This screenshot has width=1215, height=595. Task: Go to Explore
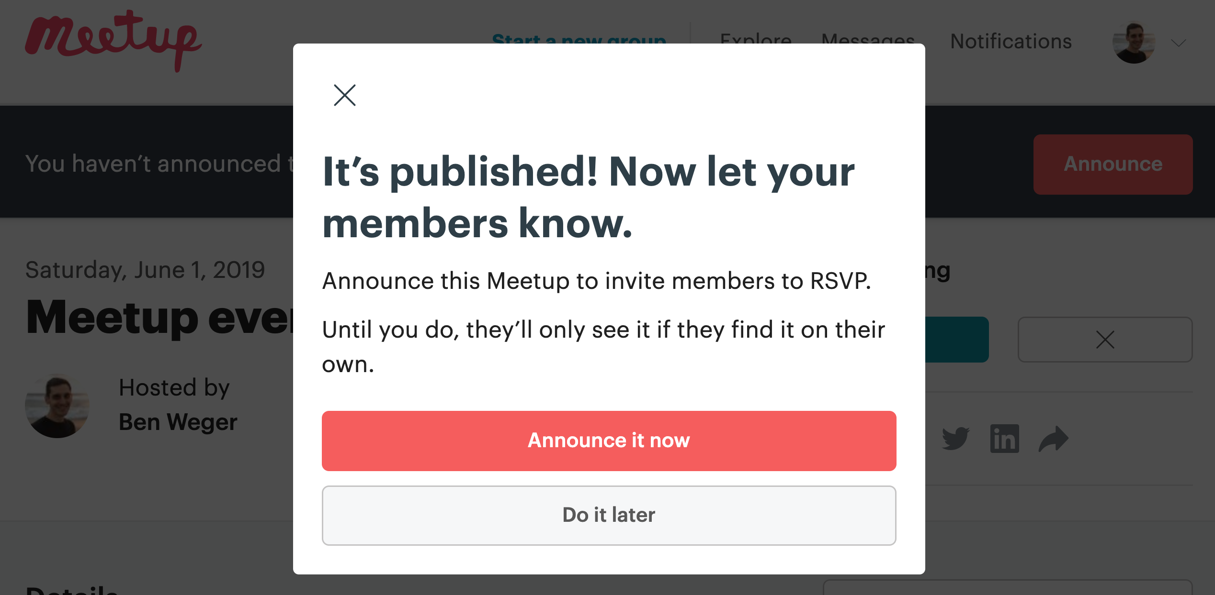(x=755, y=38)
